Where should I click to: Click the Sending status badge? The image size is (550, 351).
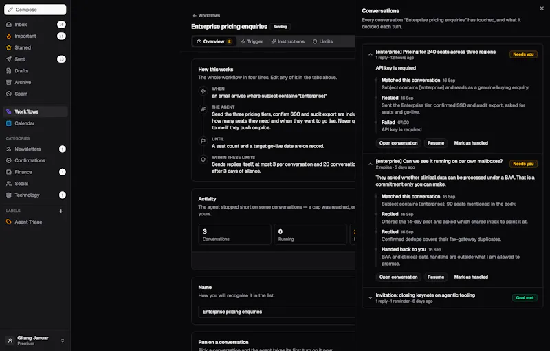280,27
